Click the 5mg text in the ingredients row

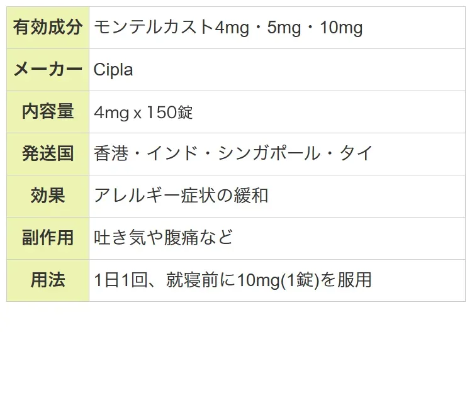click(x=284, y=28)
